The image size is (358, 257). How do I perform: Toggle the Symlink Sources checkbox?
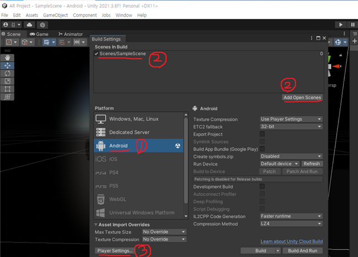pyautogui.click(x=262, y=142)
